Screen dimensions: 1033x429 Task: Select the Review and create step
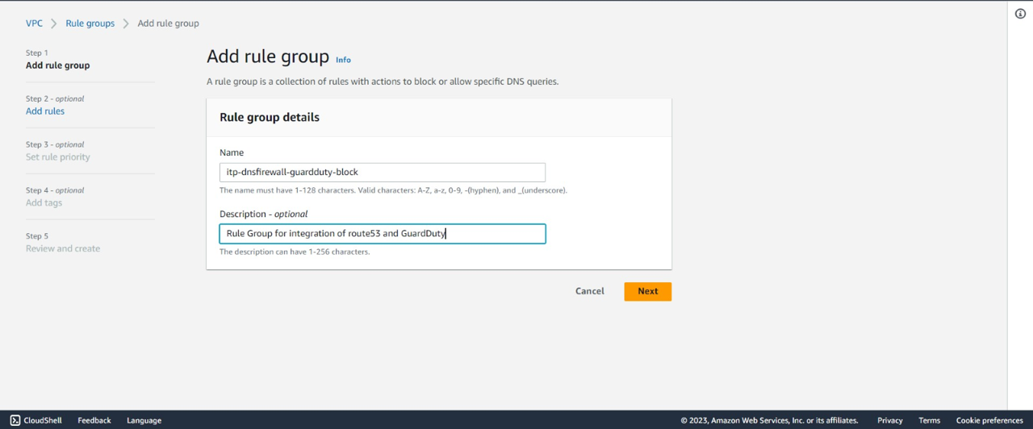[x=63, y=249]
